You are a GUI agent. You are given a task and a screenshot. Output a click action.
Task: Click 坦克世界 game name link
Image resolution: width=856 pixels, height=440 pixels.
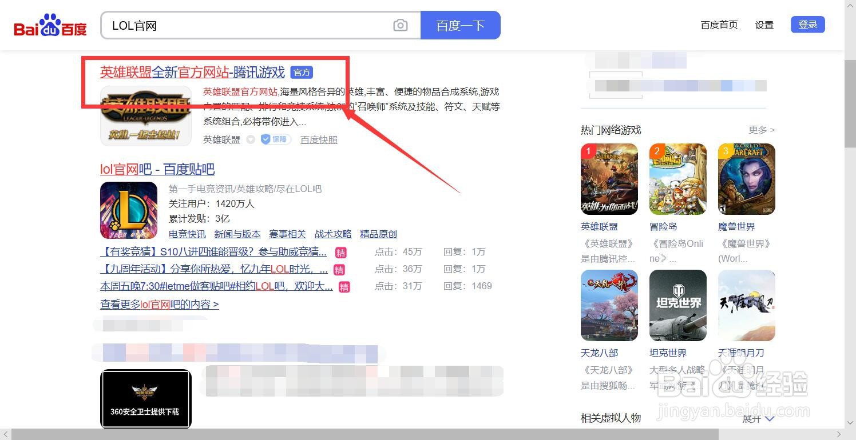click(668, 353)
